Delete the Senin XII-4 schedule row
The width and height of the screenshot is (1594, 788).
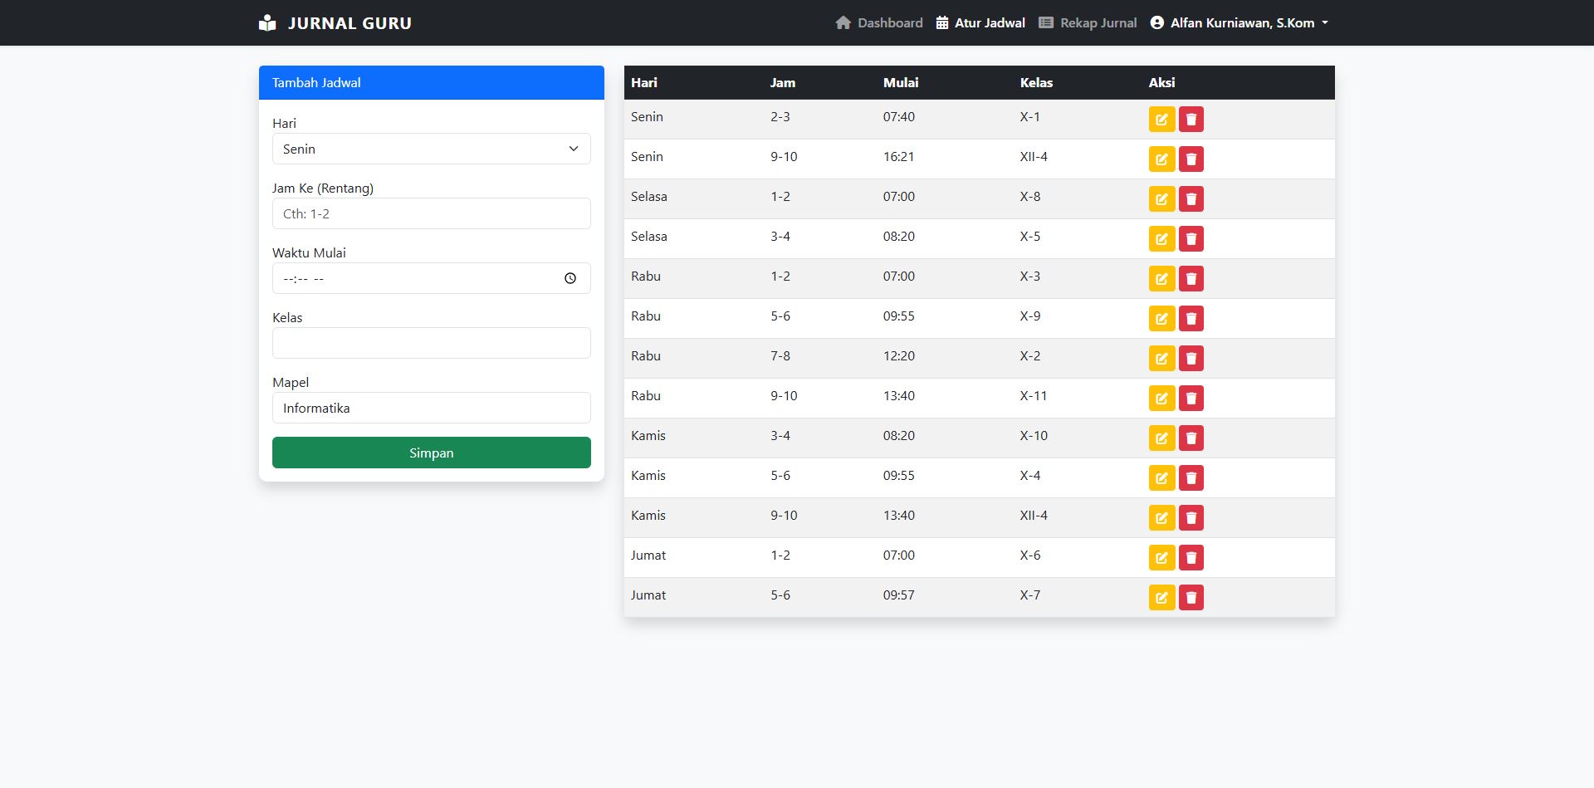point(1191,159)
